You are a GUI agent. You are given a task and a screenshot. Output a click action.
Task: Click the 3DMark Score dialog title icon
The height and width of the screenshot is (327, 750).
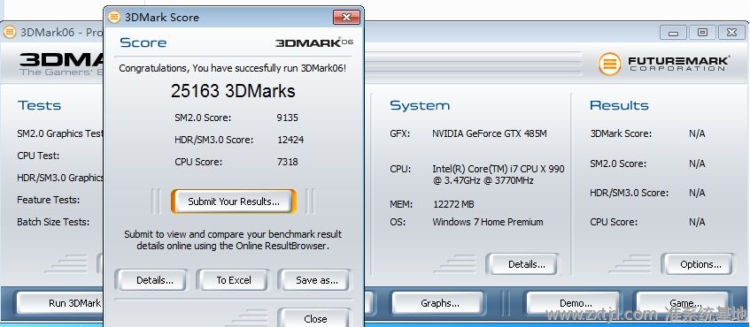(x=114, y=18)
